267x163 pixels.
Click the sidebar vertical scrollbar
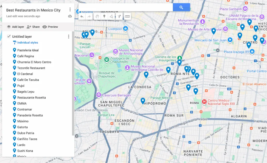[x=73, y=84]
